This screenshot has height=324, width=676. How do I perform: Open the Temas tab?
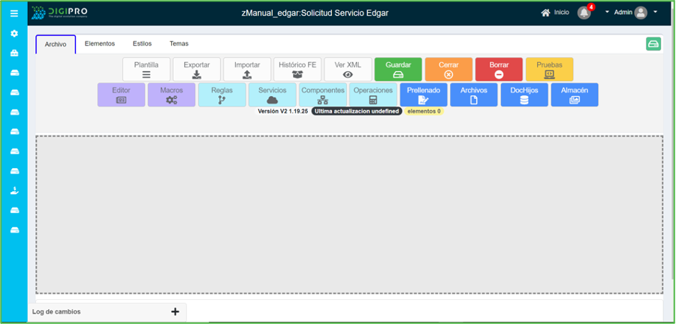(x=179, y=44)
